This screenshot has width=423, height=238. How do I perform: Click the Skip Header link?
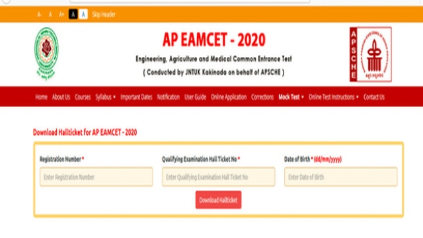104,15
